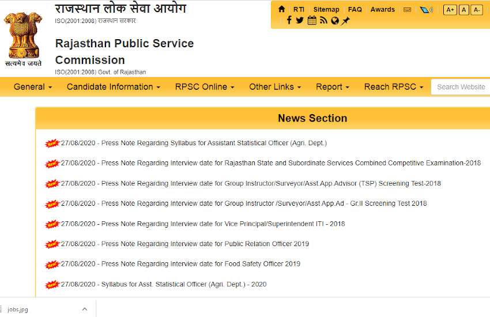Open the Reach RPSC dropdown
Image resolution: width=490 pixels, height=317 pixels.
[394, 87]
